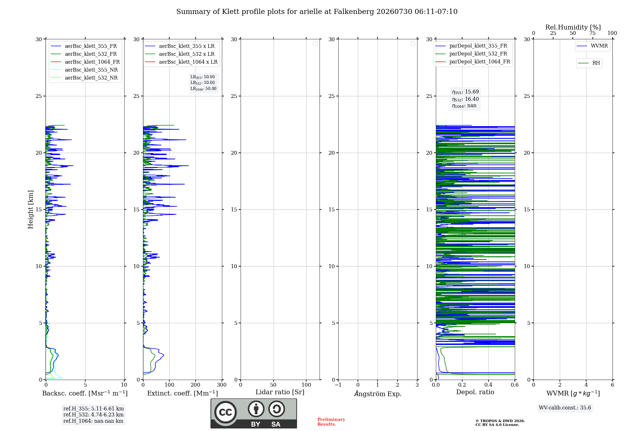Viewport: 634px width, 431px height.
Task: Click the Rel.Humidity [%] top axis label
Action: (573, 27)
